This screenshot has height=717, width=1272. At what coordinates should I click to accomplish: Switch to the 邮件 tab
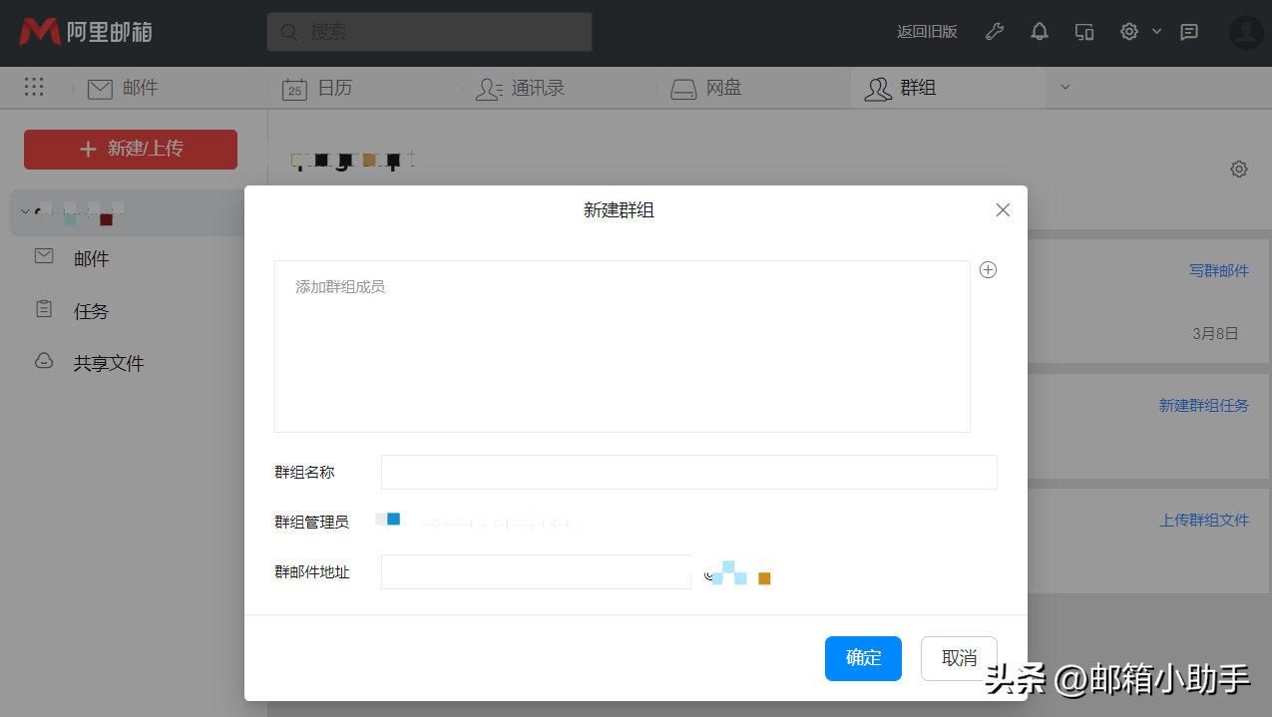pyautogui.click(x=124, y=88)
